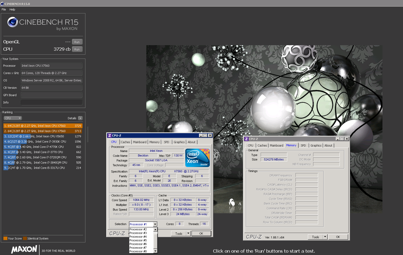Click the ranking Details arrow button
Image resolution: width=403 pixels, height=255 pixels.
(80, 118)
